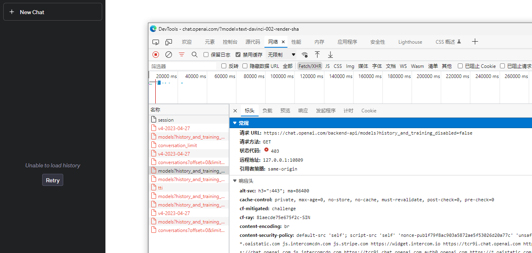Viewport: 532px width, 253px height.
Task: Click the red error icon beside status 403
Action: (266, 150)
